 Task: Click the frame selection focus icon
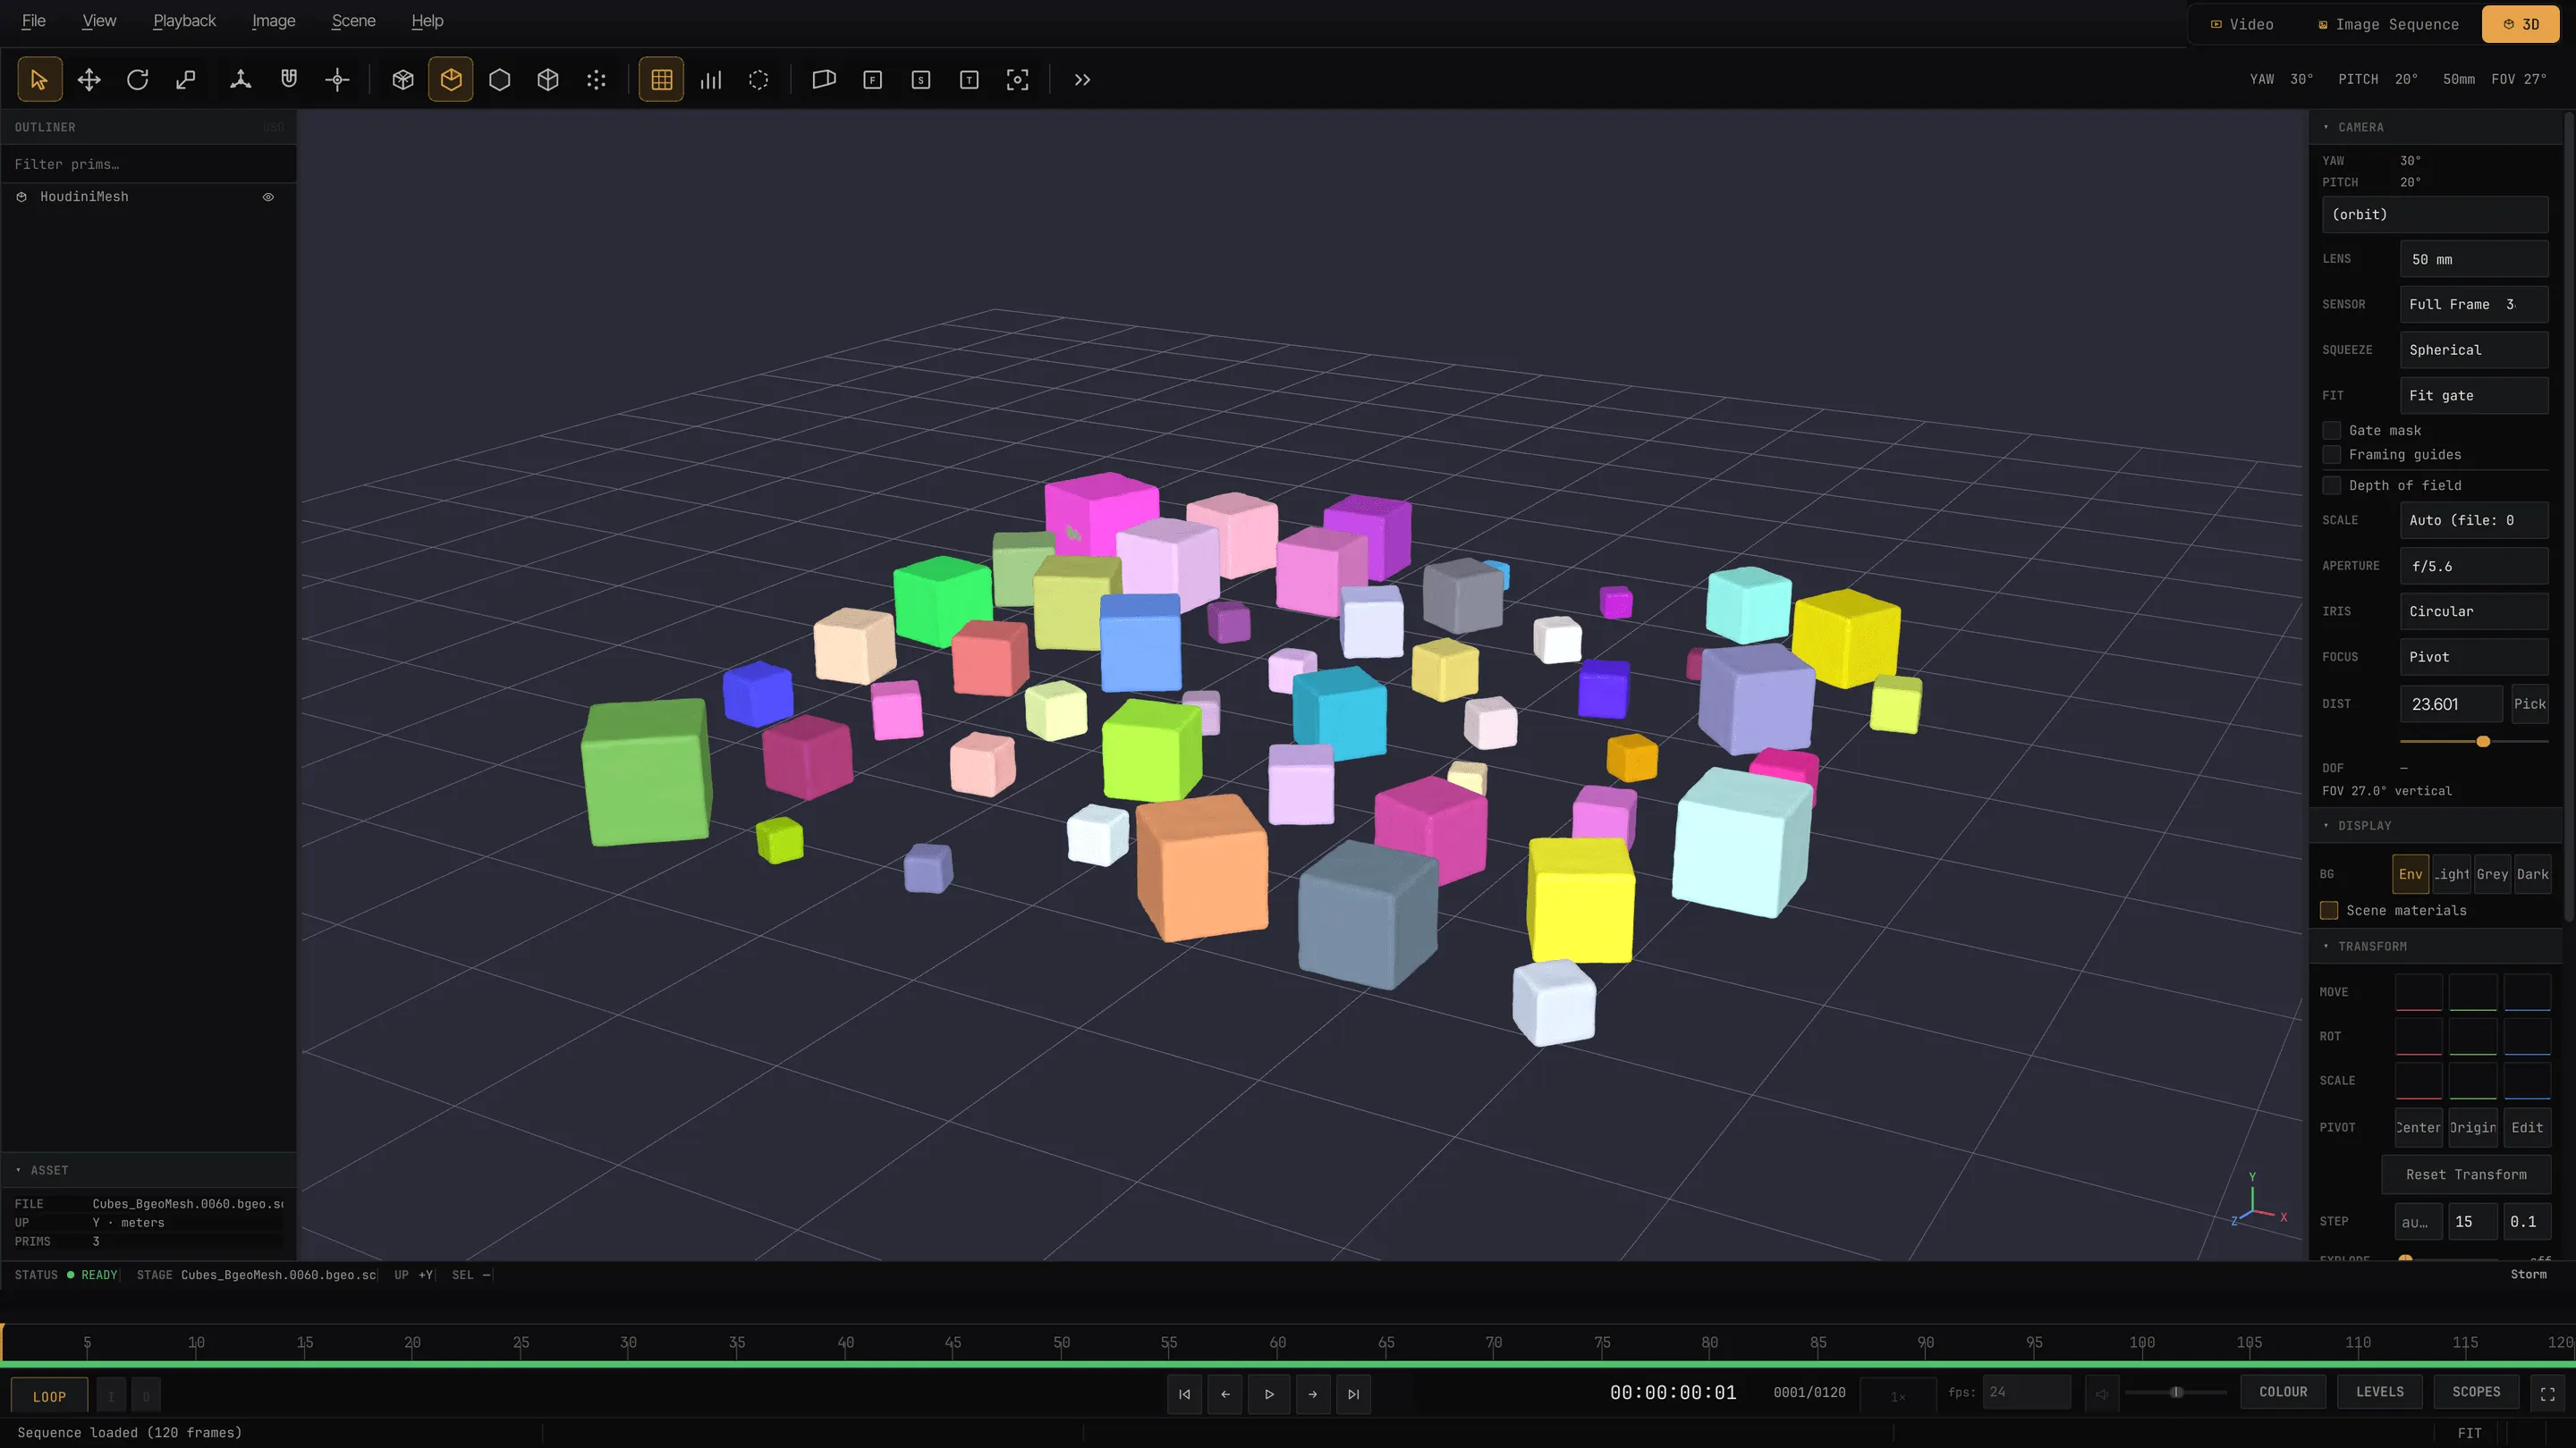tap(1018, 80)
